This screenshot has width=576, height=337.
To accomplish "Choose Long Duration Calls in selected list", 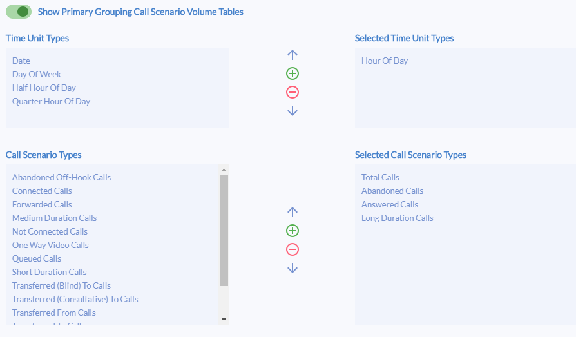I will 398,218.
